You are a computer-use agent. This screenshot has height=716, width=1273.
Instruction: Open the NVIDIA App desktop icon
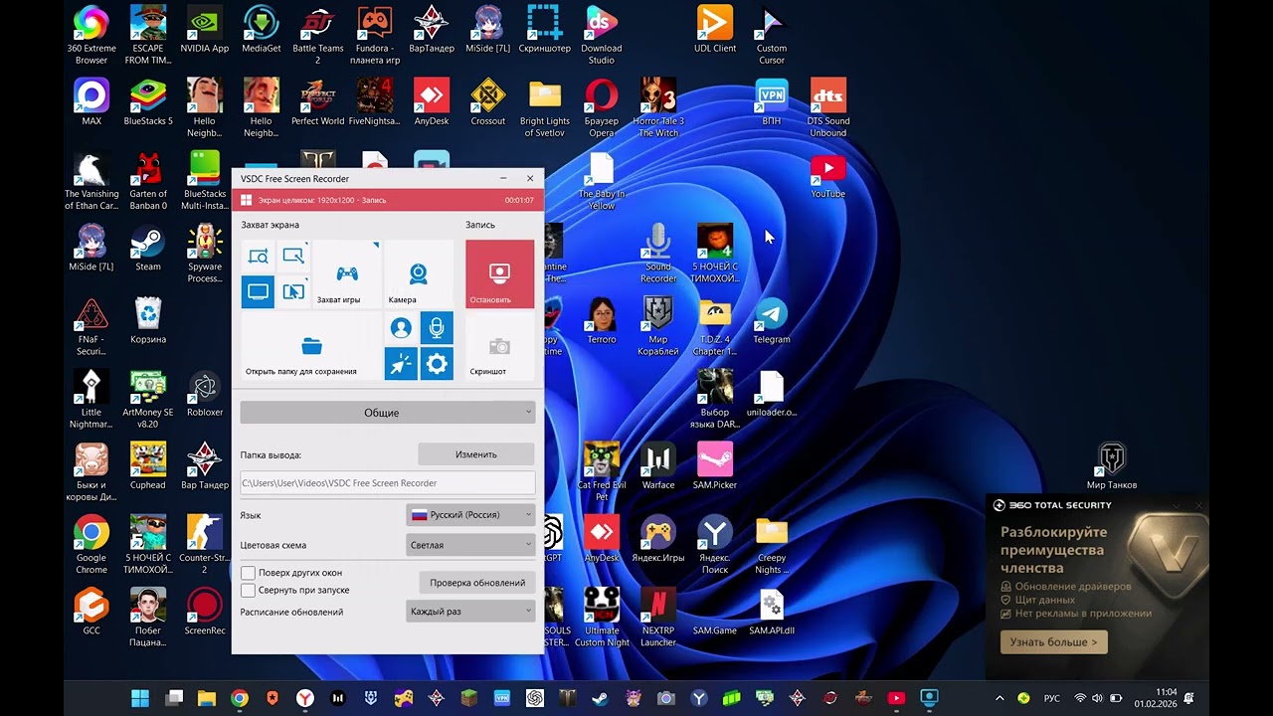(x=205, y=30)
